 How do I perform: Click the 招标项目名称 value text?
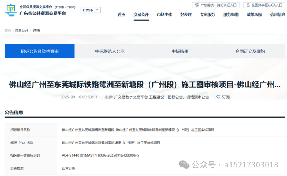(x=138, y=130)
